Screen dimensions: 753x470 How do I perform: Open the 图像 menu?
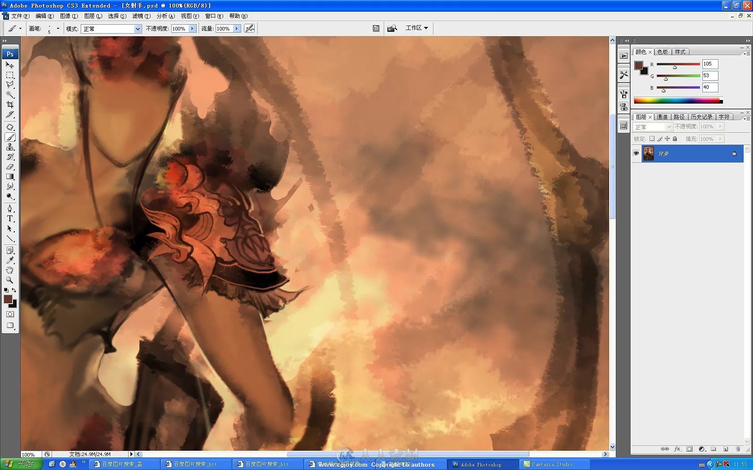click(69, 16)
